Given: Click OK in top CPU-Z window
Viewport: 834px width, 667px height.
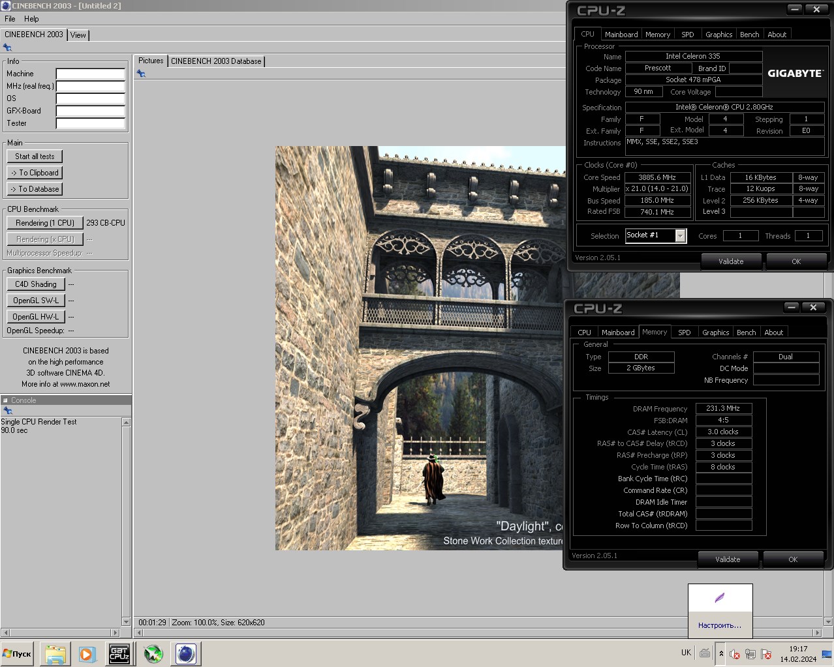Looking at the screenshot, I should tap(796, 261).
